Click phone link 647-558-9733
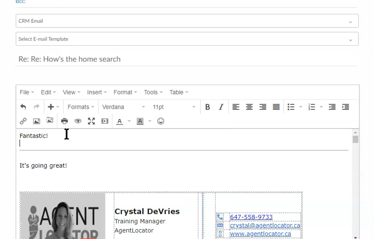The height and width of the screenshot is (239, 374). coord(251,217)
